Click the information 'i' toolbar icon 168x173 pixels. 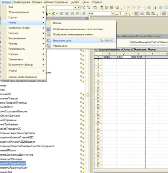(x=117, y=7)
